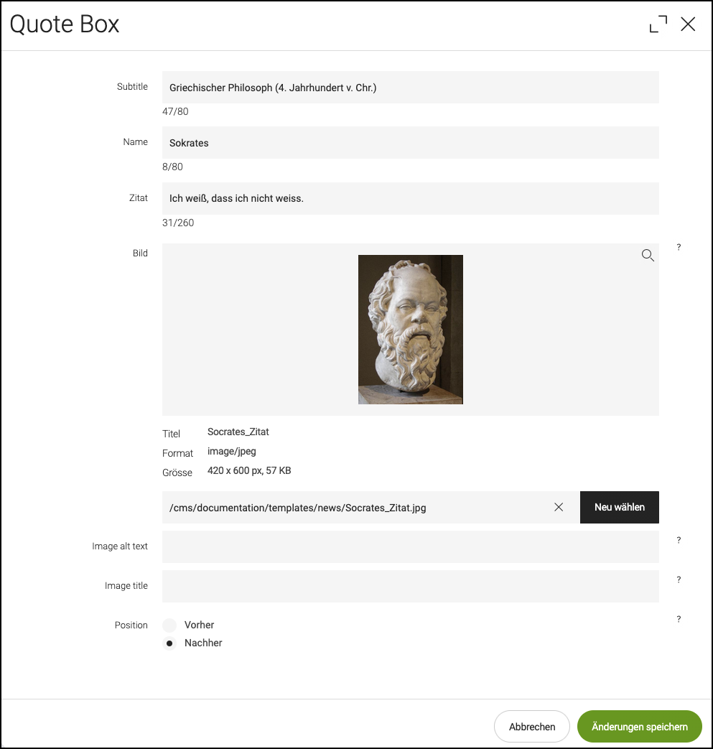Open help for the Position field
This screenshot has height=749, width=713.
pyautogui.click(x=679, y=619)
